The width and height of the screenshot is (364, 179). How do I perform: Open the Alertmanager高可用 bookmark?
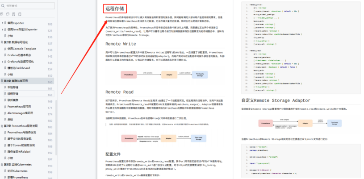tap(20, 113)
